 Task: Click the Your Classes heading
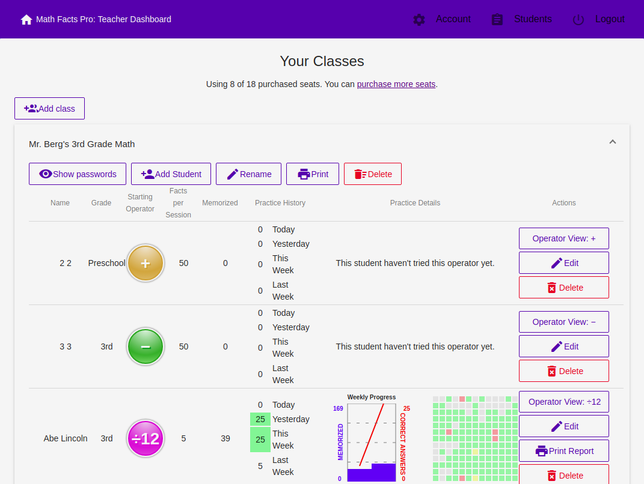point(322,61)
